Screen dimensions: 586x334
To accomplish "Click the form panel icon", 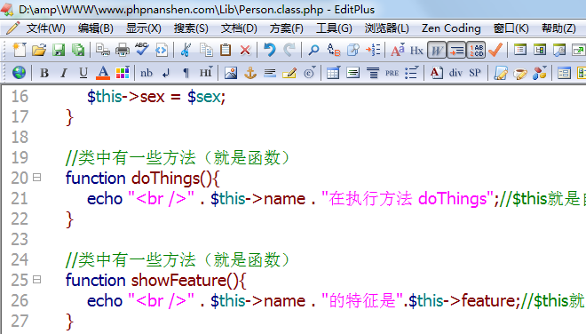I will click(564, 73).
